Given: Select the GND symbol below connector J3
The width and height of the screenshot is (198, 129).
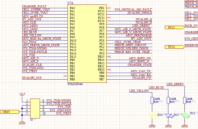Looking at the screenshot, I should pyautogui.click(x=22, y=122).
